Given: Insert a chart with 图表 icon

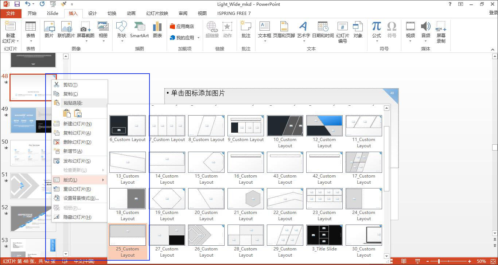Looking at the screenshot, I should coord(157,27).
